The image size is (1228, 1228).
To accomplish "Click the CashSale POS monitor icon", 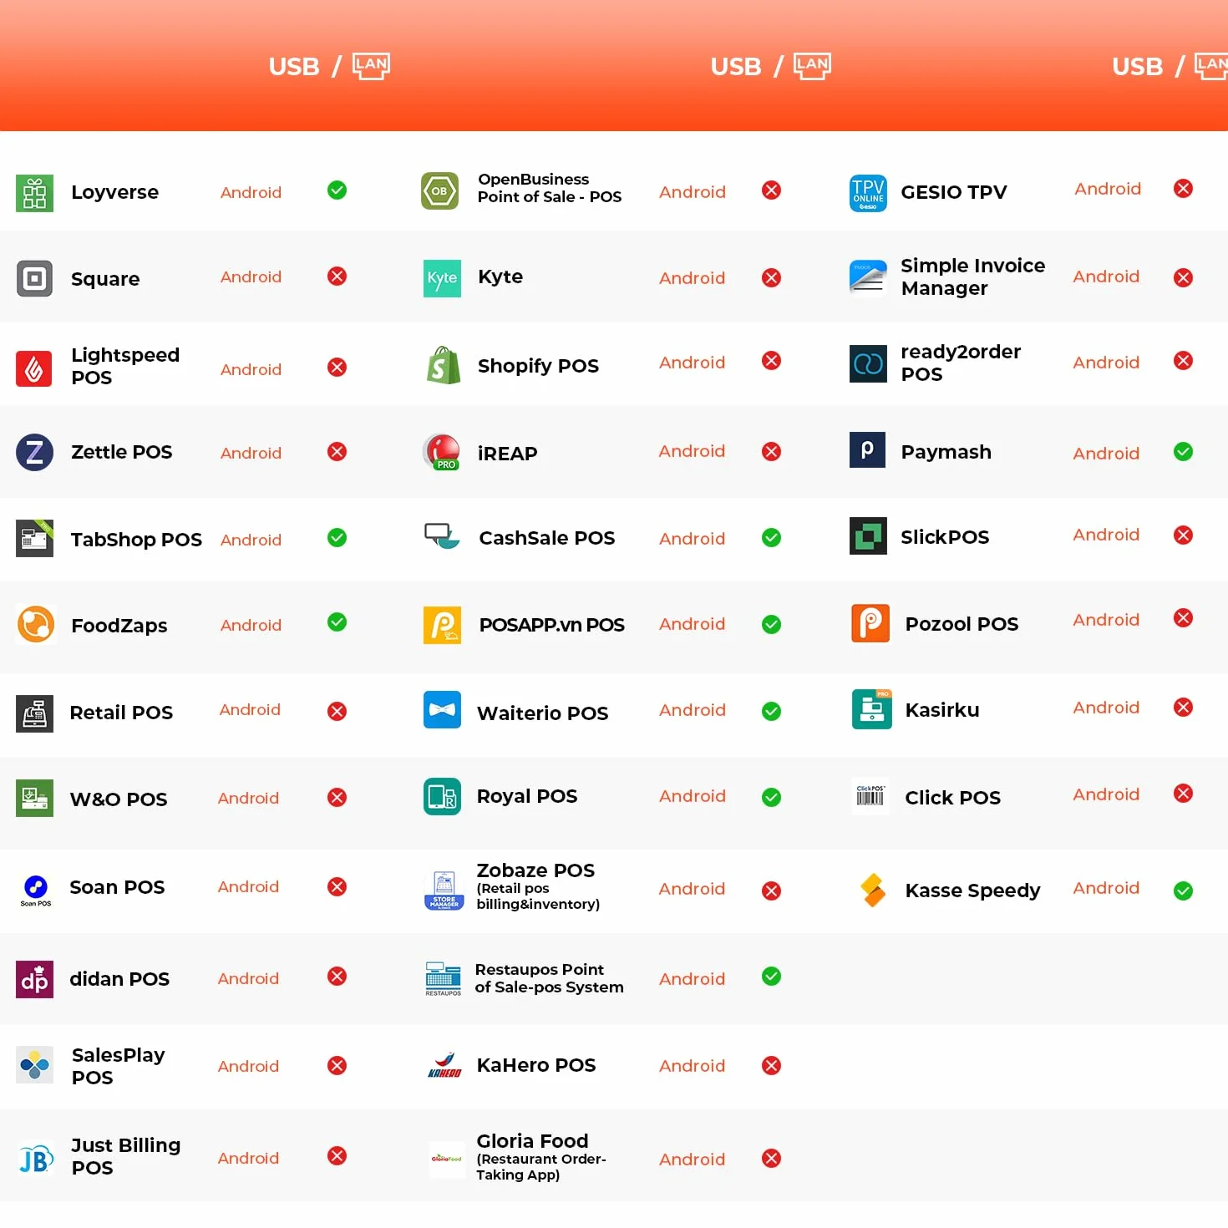I will 442,535.
